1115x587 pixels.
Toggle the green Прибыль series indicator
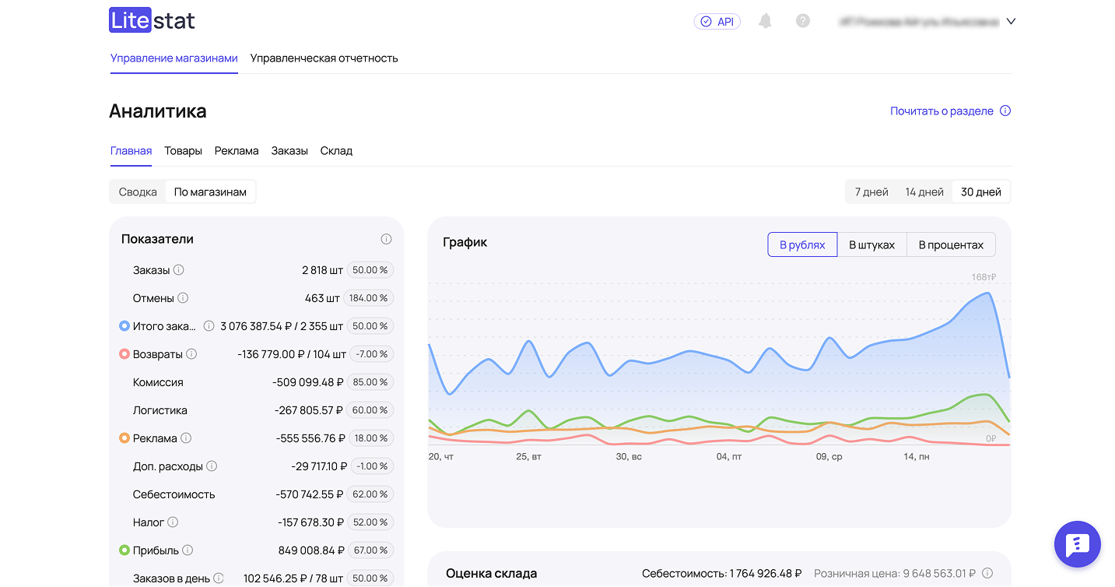coord(124,550)
